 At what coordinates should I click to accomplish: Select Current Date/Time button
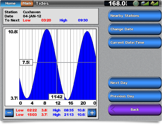135,43
